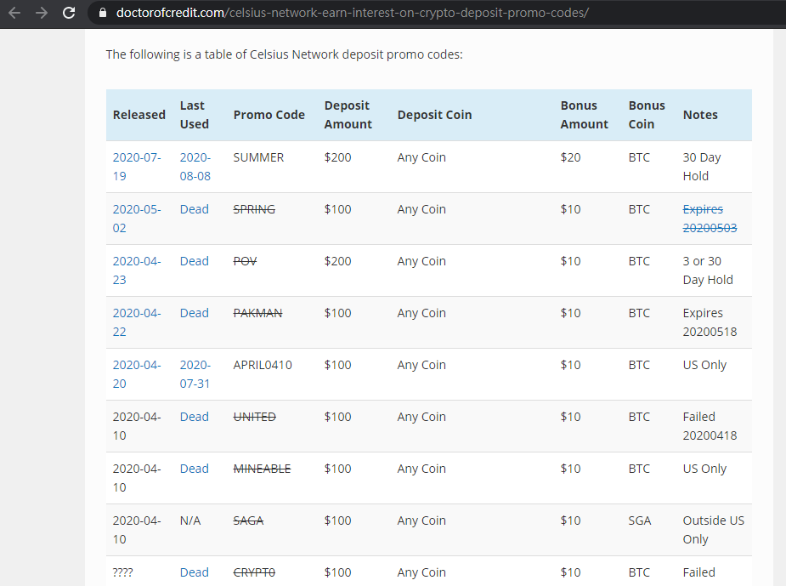This screenshot has width=786, height=586.
Task: Open the 2020-04-22 released date link
Action: (x=137, y=322)
